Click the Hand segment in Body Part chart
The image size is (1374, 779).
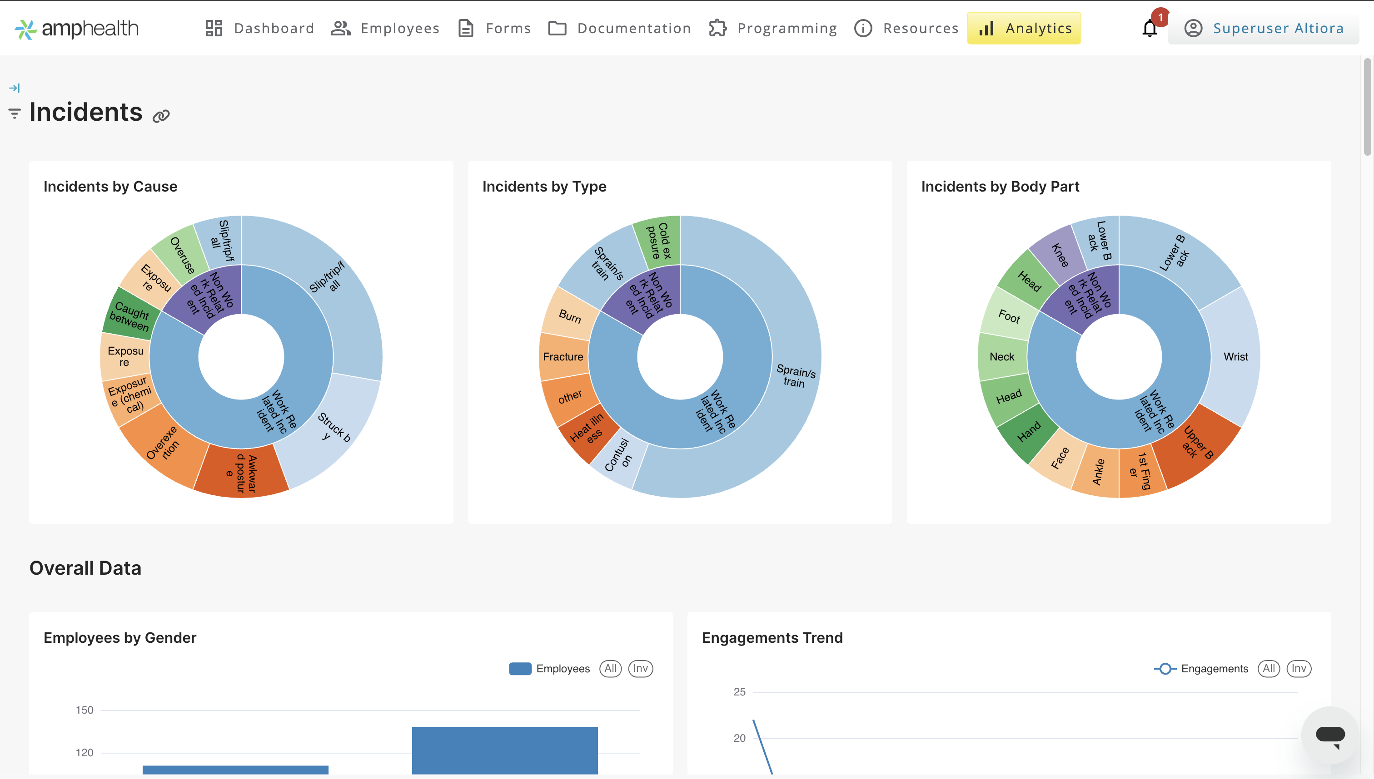click(1029, 431)
